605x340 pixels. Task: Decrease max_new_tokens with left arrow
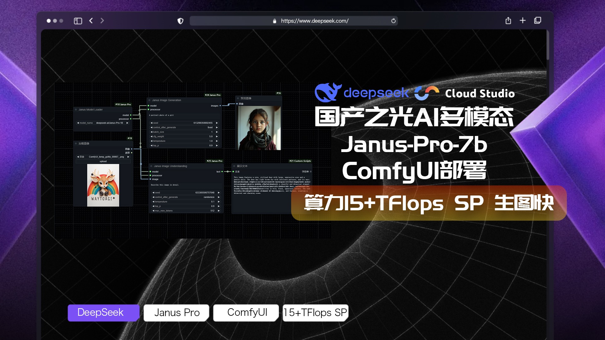[153, 211]
